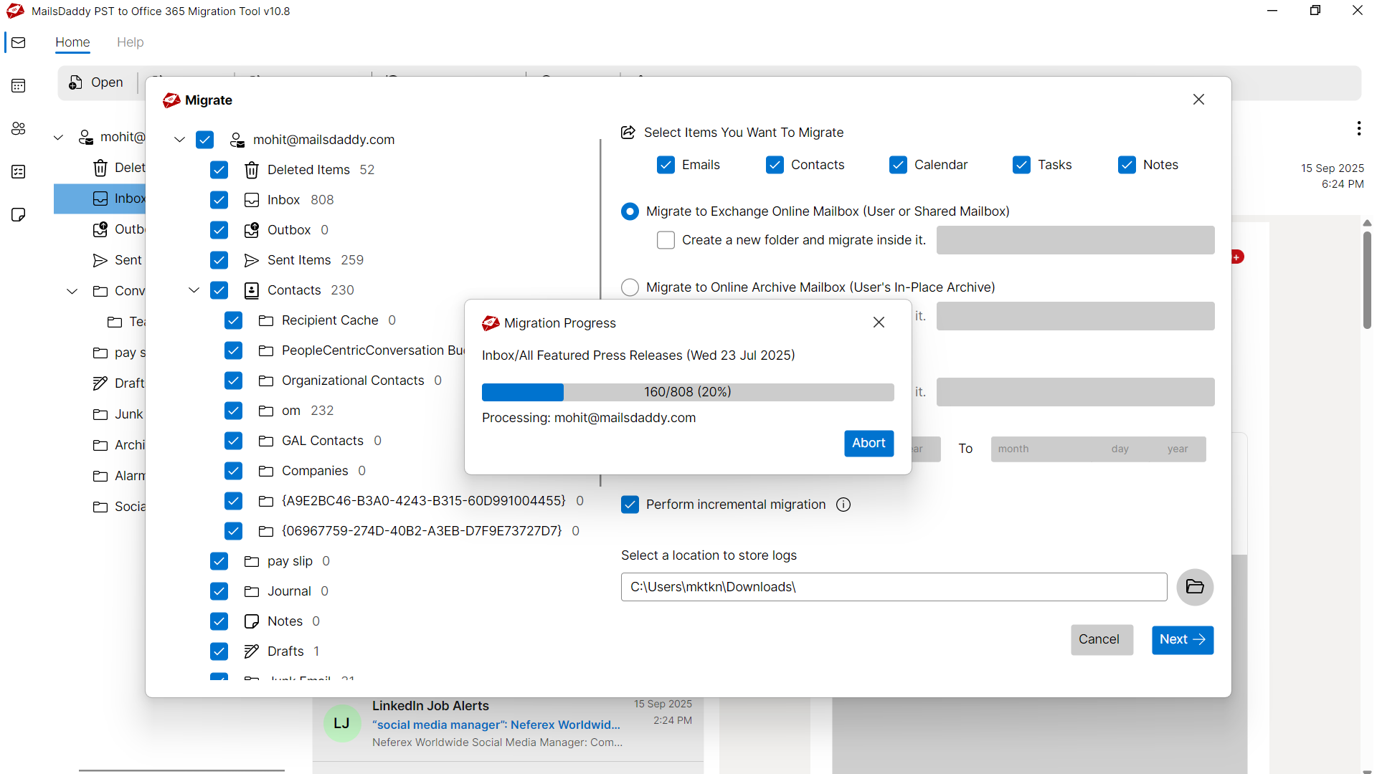Screen dimensions: 1377x774
Task: Toggle Perform incremental migration checkbox
Action: click(x=630, y=505)
